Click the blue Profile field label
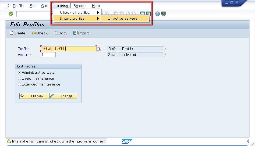 click(23, 49)
